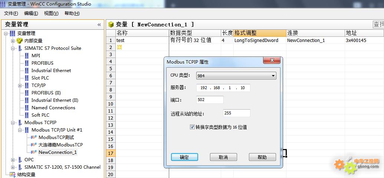
Task: Click the Soft PLC unit icon
Action: tap(27, 115)
